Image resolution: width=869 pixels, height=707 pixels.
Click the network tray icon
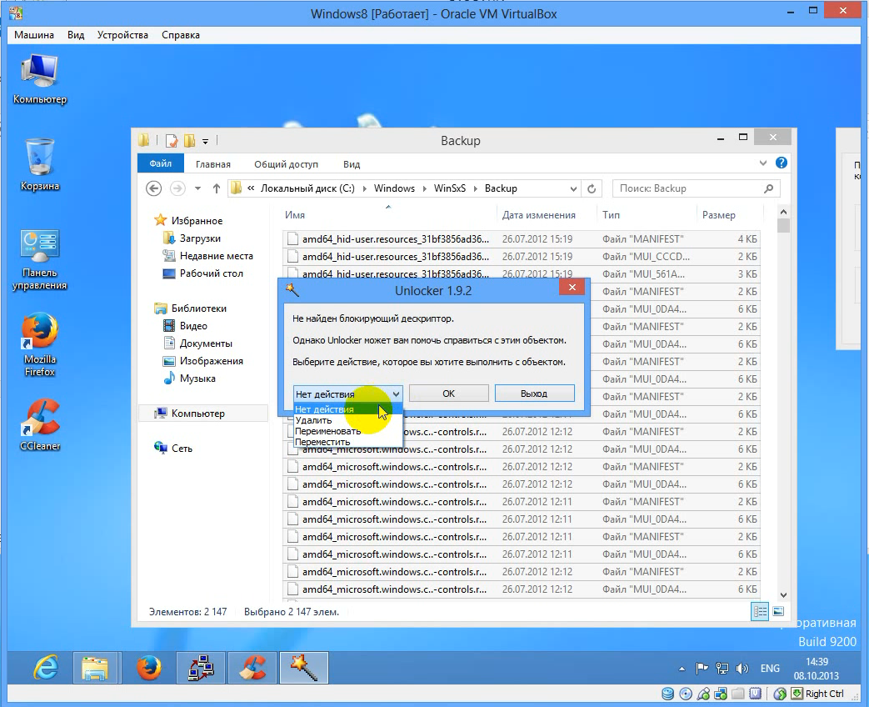tap(722, 668)
